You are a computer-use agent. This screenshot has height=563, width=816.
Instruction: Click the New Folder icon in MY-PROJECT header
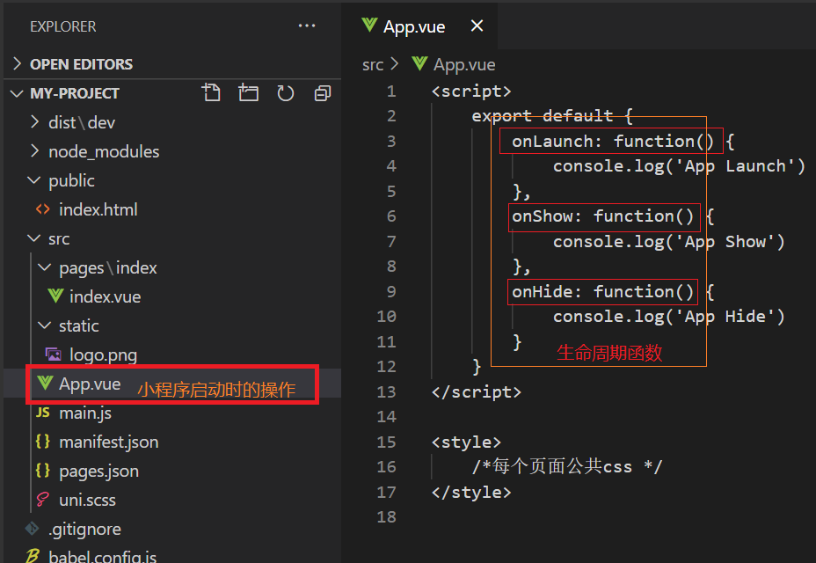[x=248, y=92]
